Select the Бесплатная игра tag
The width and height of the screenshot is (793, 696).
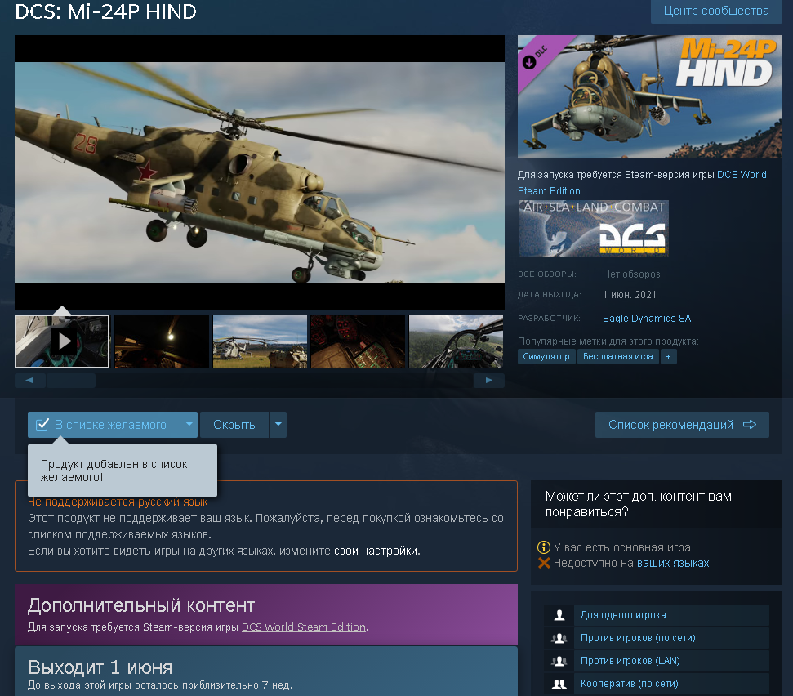point(618,357)
